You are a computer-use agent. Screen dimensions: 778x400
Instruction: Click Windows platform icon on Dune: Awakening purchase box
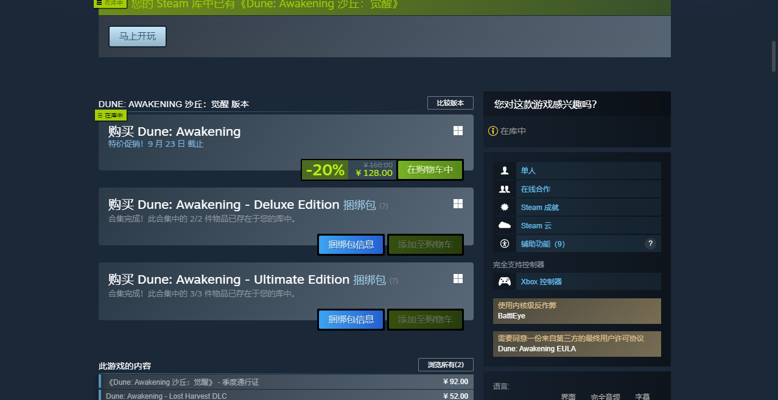click(458, 131)
